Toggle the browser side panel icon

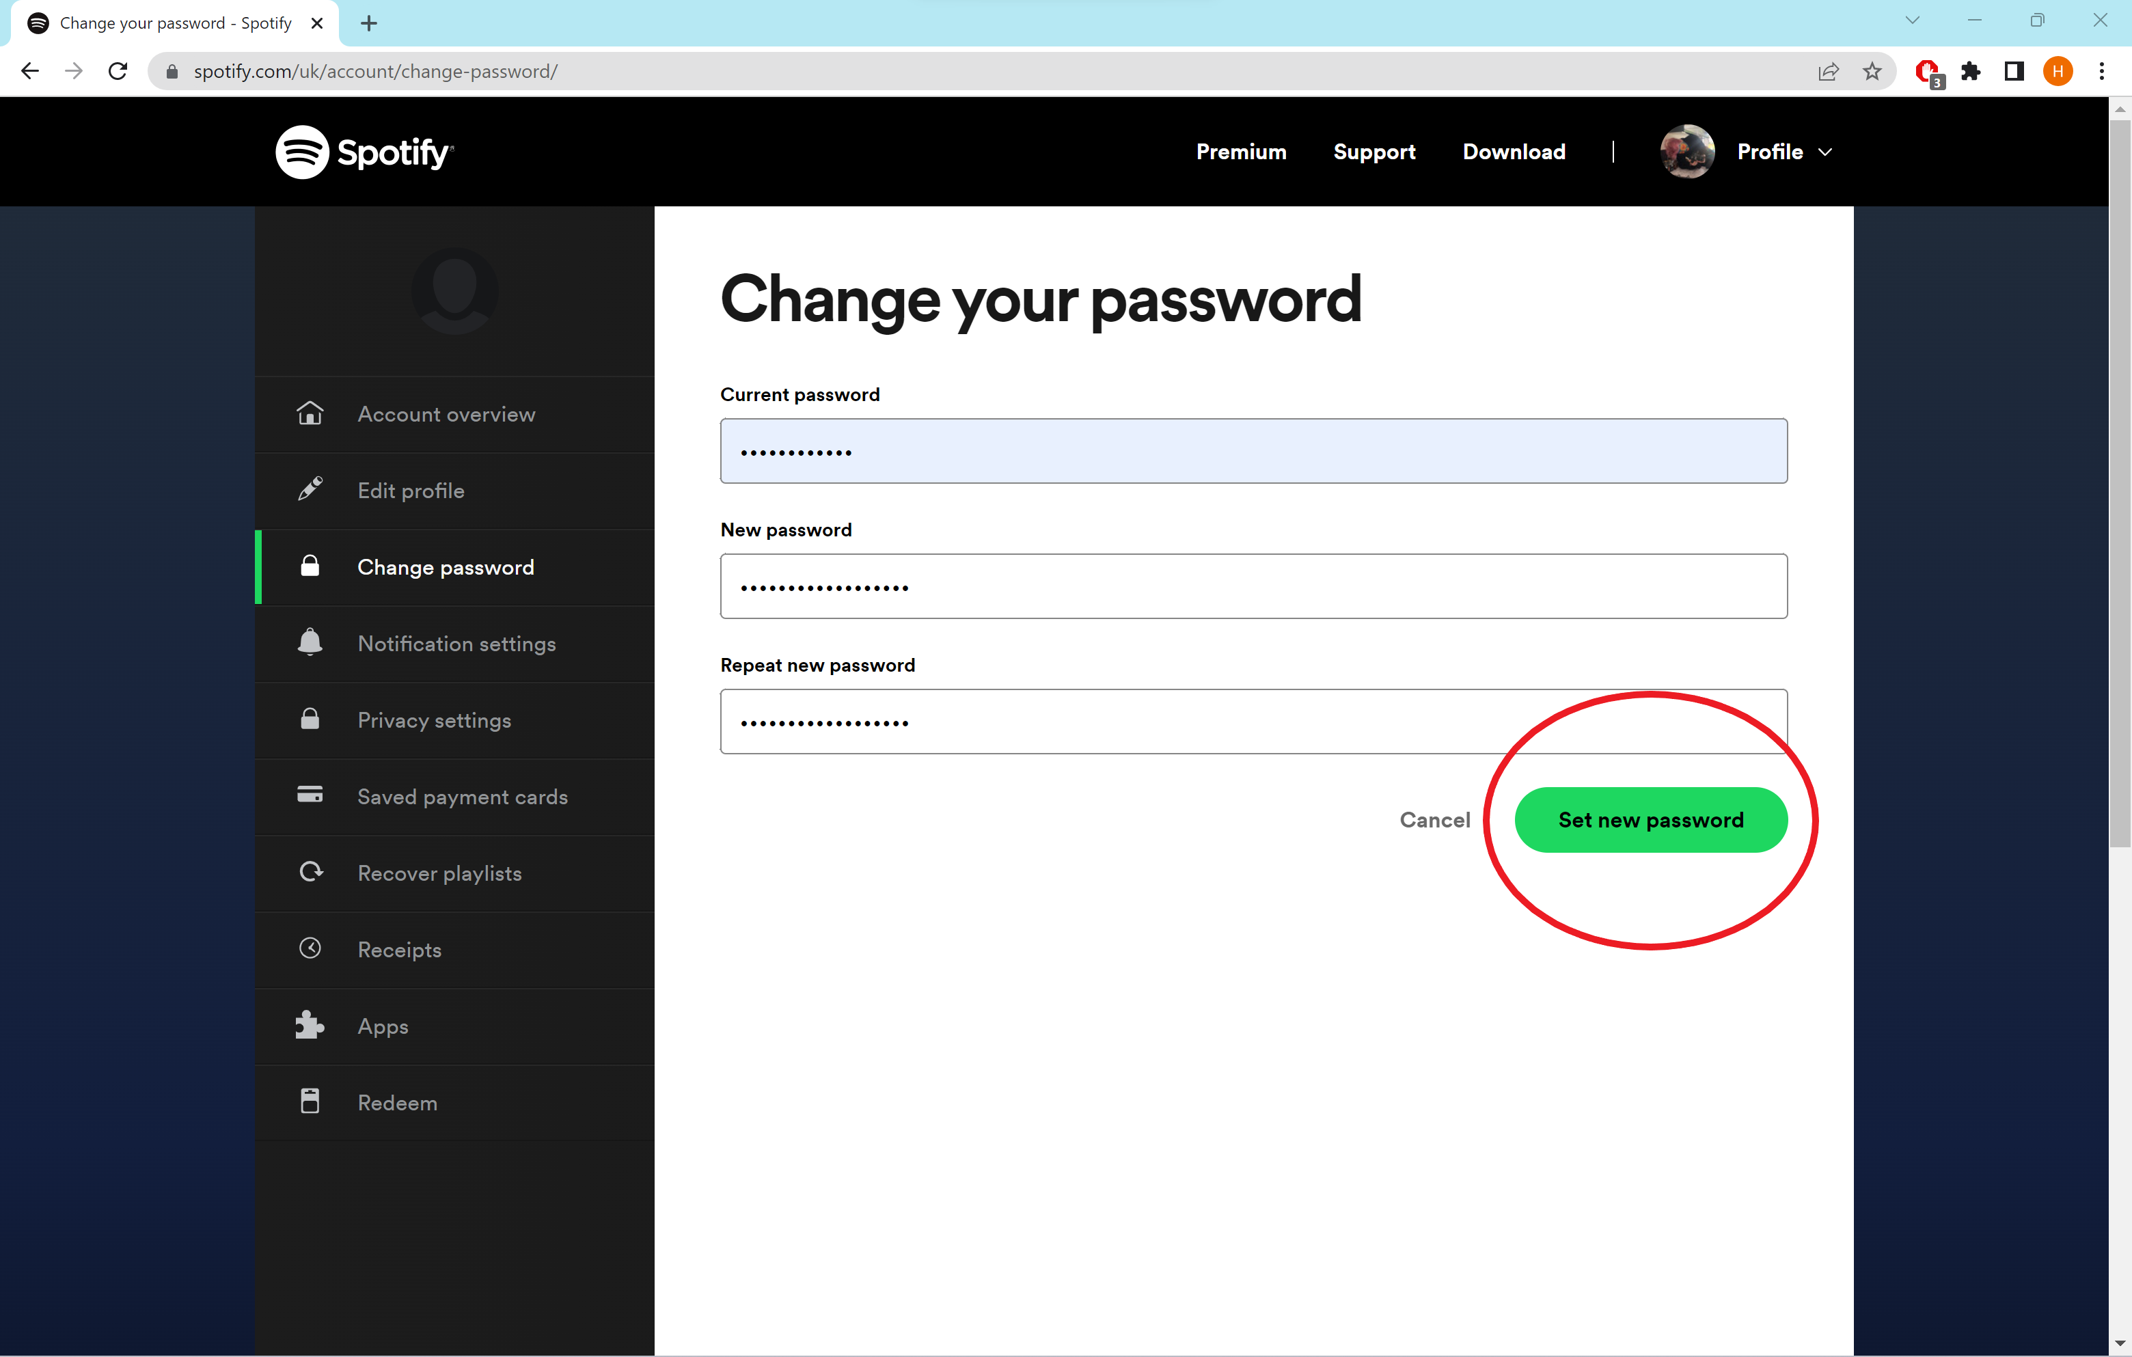tap(2014, 72)
